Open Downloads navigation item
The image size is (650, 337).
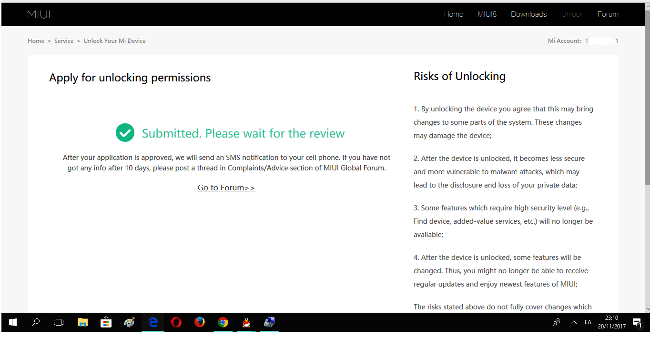(x=529, y=14)
